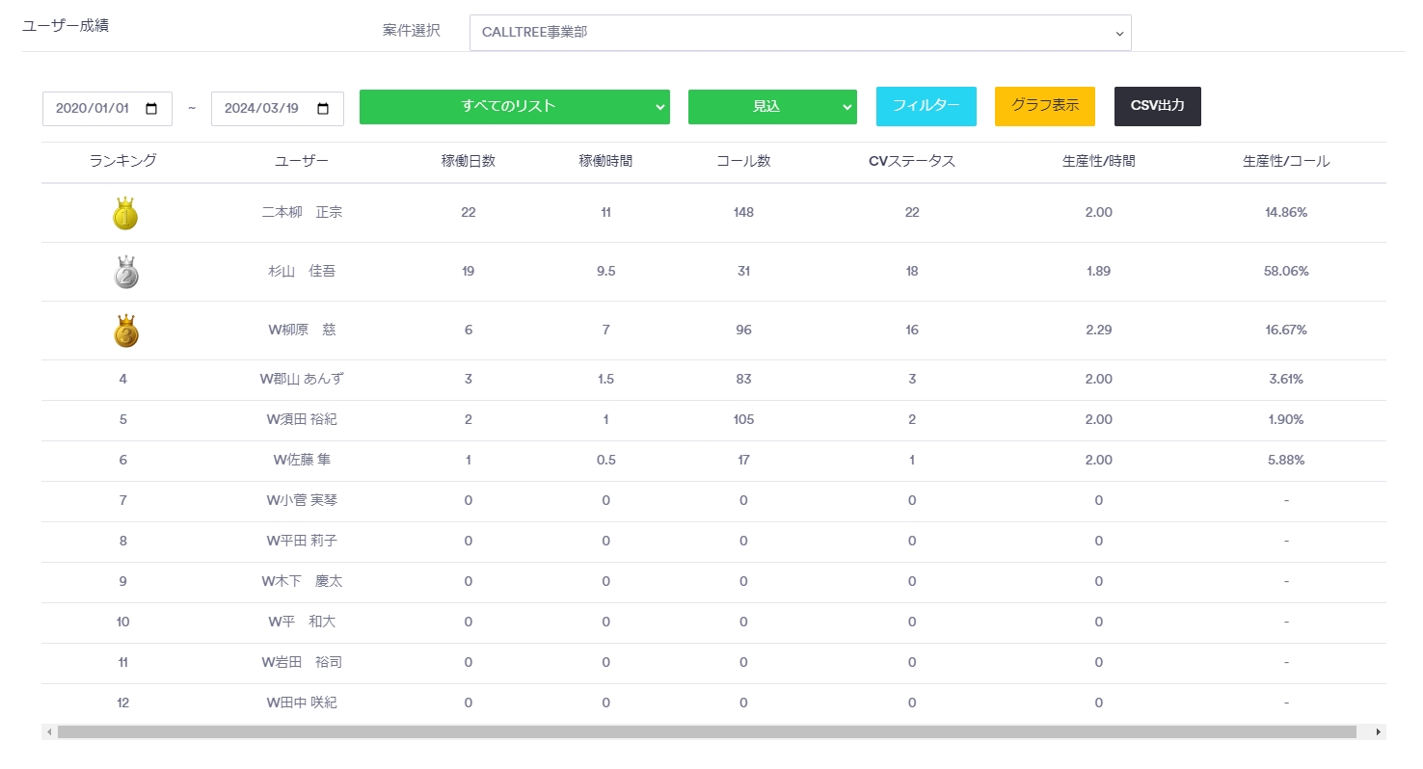Image resolution: width=1423 pixels, height=769 pixels.
Task: Select user W須田 裕紀
Action: pos(302,420)
